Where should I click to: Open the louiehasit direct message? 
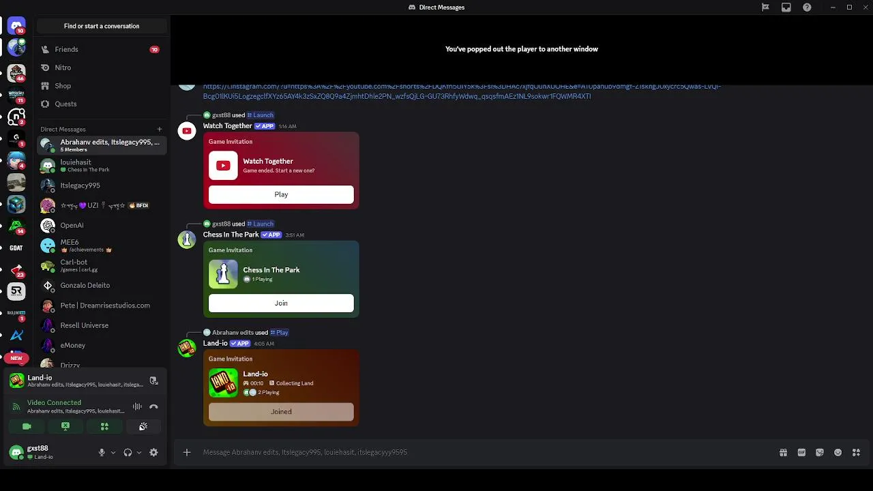tap(102, 166)
